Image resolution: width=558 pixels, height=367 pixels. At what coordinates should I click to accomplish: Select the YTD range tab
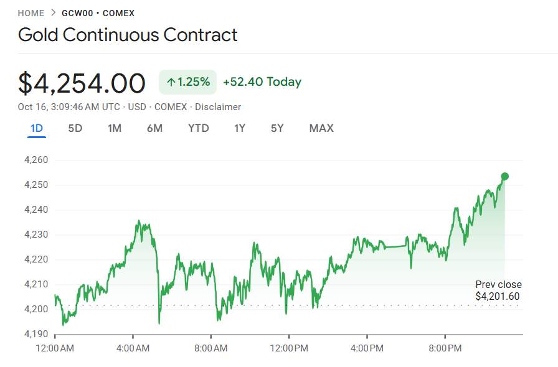click(199, 129)
